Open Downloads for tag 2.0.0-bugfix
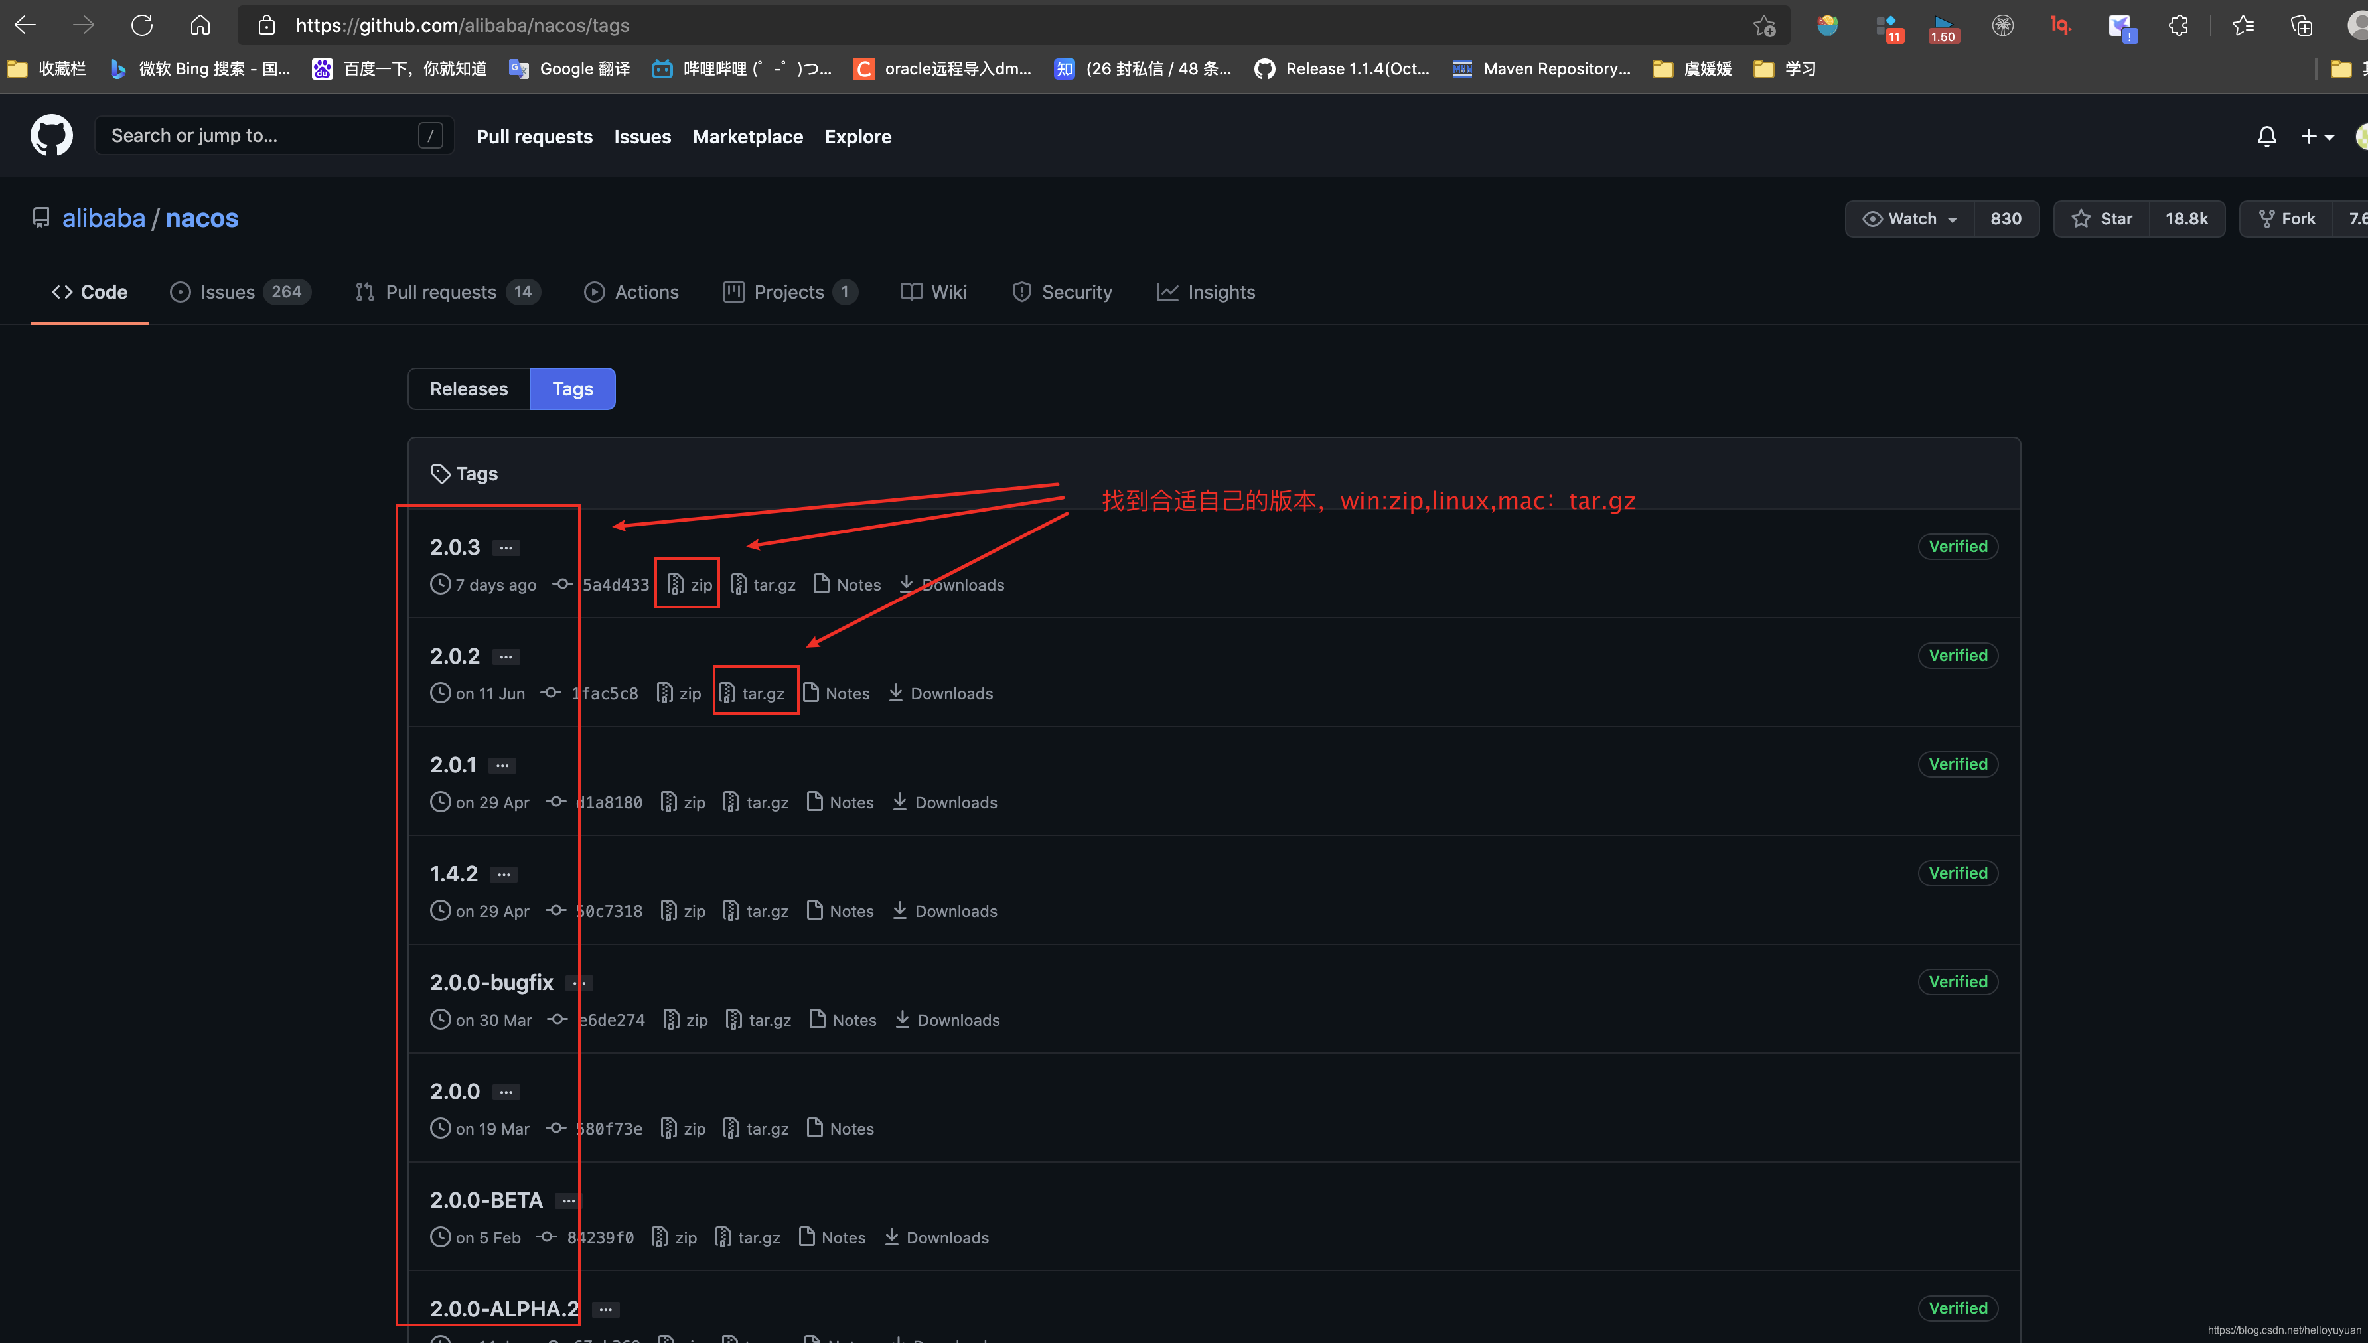Viewport: 2368px width, 1343px height. (947, 1019)
